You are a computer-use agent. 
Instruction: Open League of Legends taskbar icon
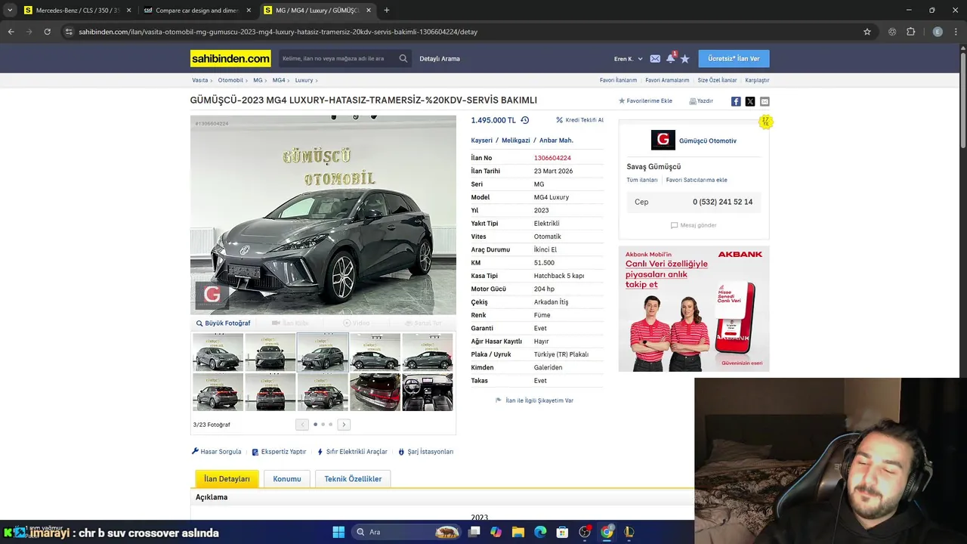coord(629,532)
